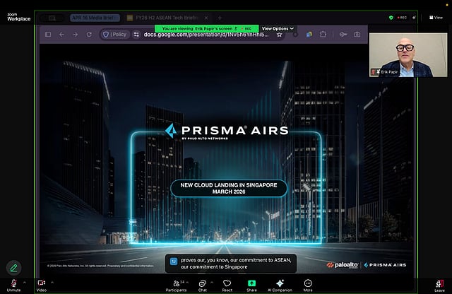Start video with the camera button
452x294 pixels.
point(41,284)
